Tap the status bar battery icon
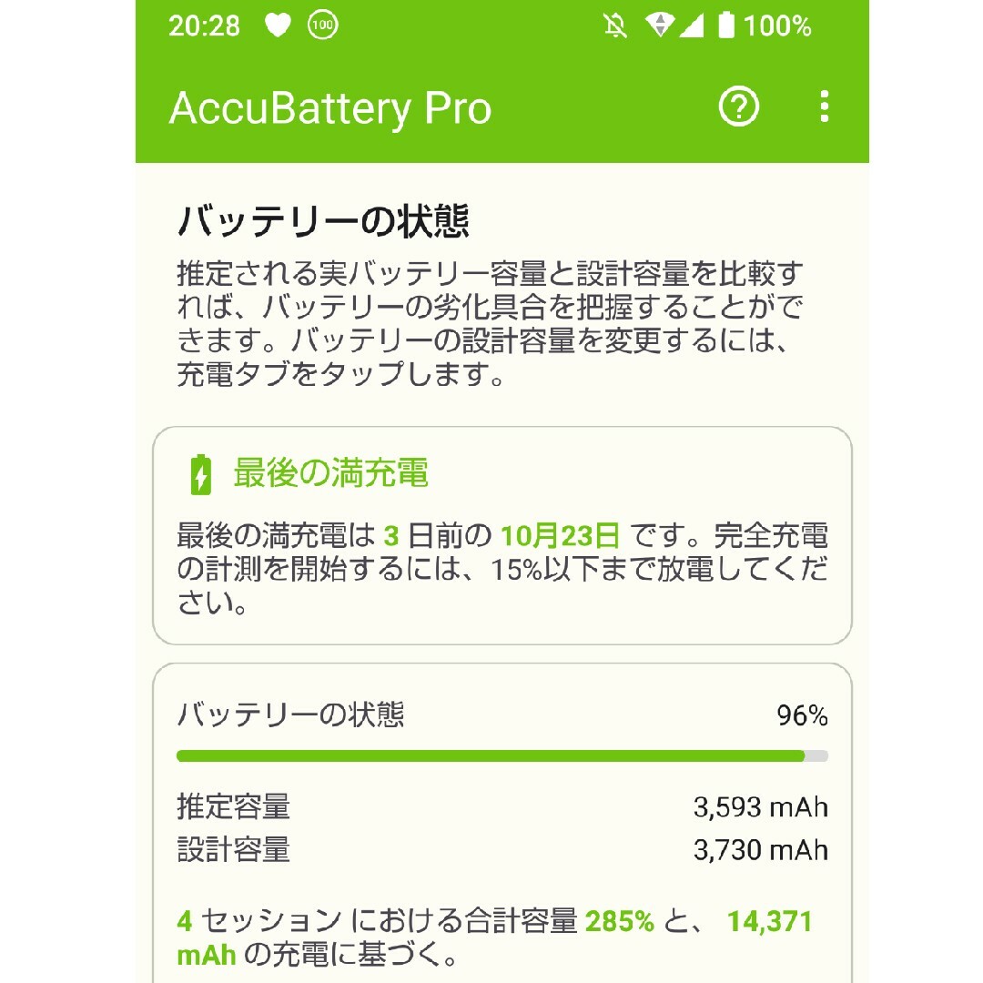983x983 pixels. [726, 25]
